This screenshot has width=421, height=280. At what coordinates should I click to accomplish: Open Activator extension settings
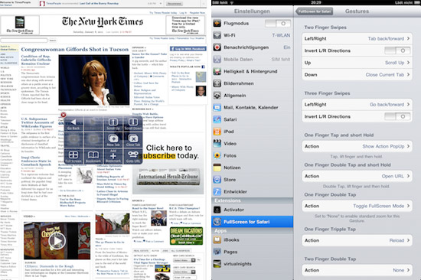pyautogui.click(x=252, y=210)
